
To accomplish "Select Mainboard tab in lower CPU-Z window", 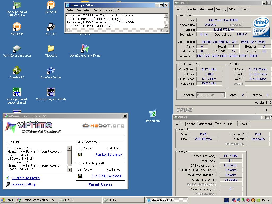I will point(205,124).
